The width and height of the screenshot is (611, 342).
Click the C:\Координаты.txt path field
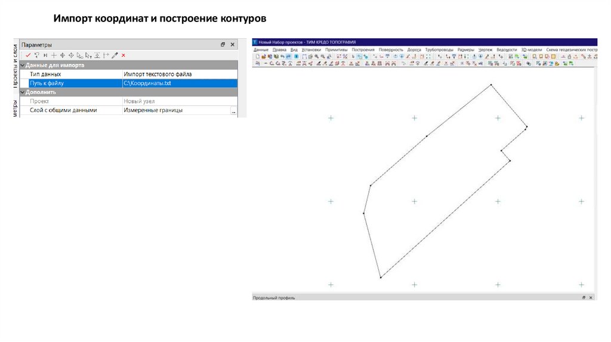coord(180,83)
